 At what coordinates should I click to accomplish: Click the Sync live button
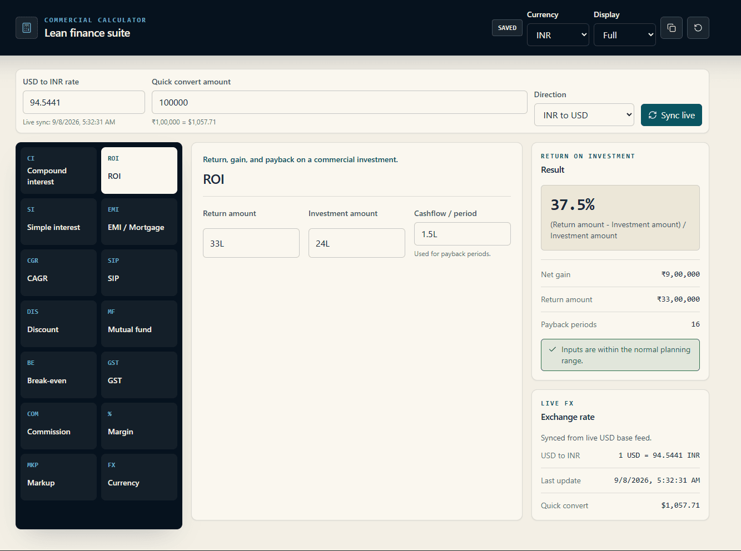coord(672,115)
